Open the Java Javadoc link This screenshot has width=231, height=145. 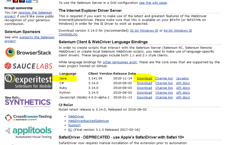183,78
